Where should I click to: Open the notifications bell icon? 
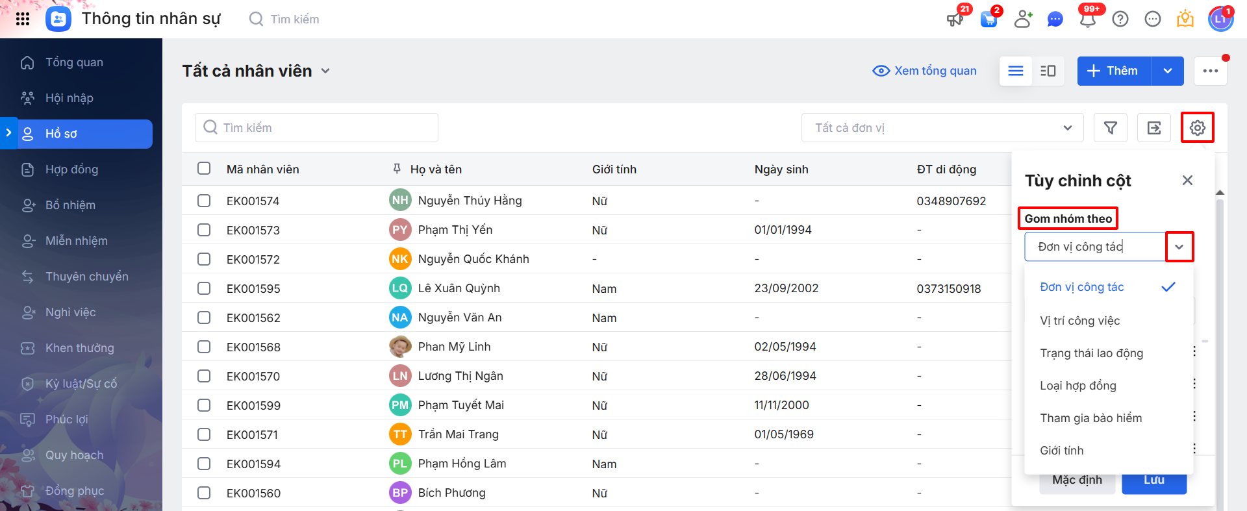click(x=1088, y=19)
